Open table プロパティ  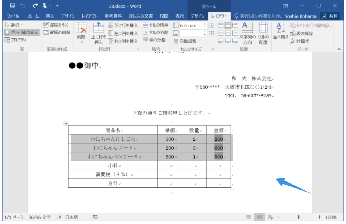point(16,40)
